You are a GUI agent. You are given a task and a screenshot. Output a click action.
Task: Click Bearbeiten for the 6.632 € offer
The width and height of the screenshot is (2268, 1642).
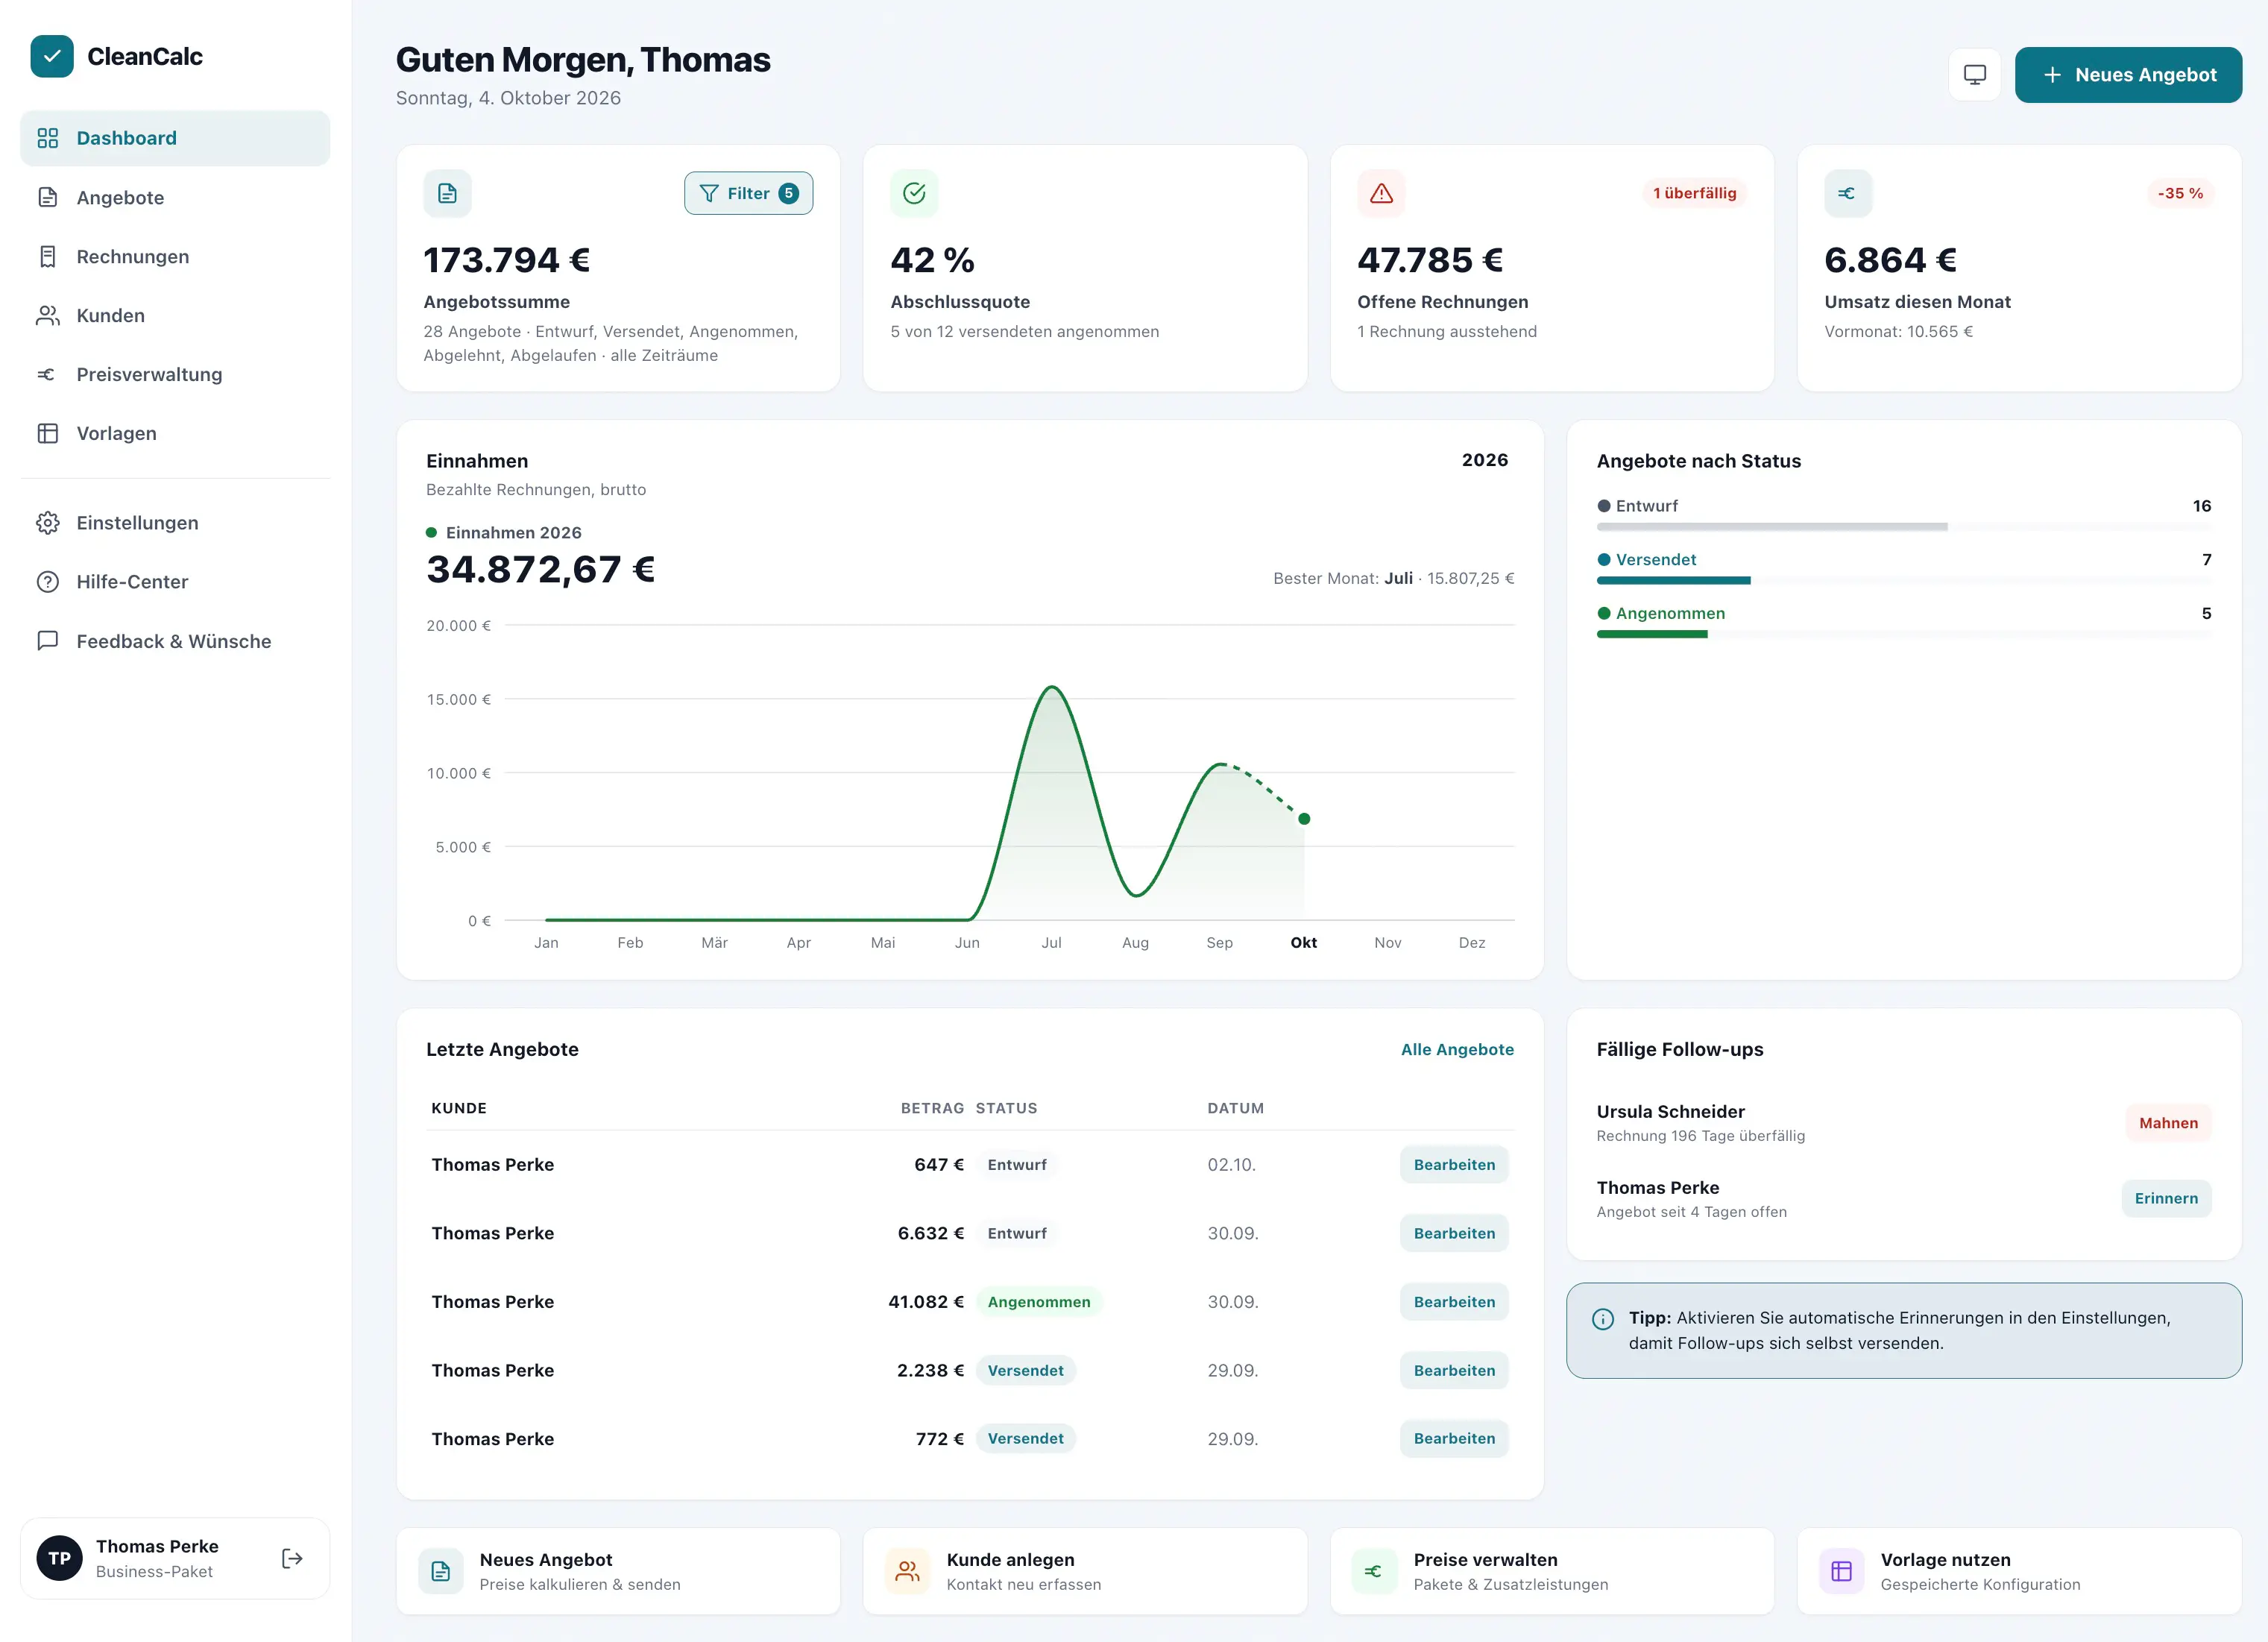(1454, 1233)
